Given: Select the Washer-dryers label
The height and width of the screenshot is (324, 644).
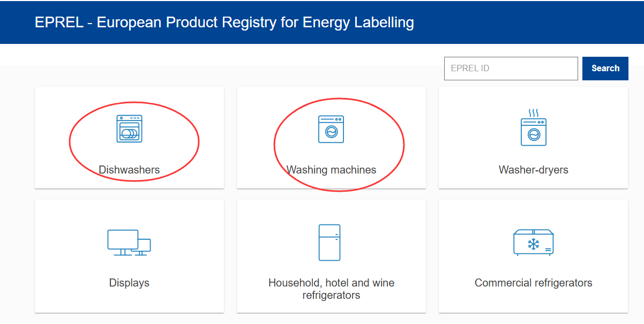Looking at the screenshot, I should [533, 170].
